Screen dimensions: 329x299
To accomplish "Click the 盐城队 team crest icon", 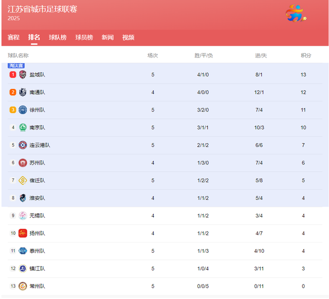I will point(23,74).
